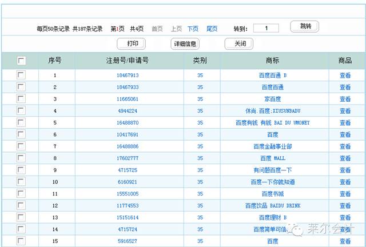This screenshot has height=247, width=366.
Task: Click the 跳转 jump button
Action: 305,27
